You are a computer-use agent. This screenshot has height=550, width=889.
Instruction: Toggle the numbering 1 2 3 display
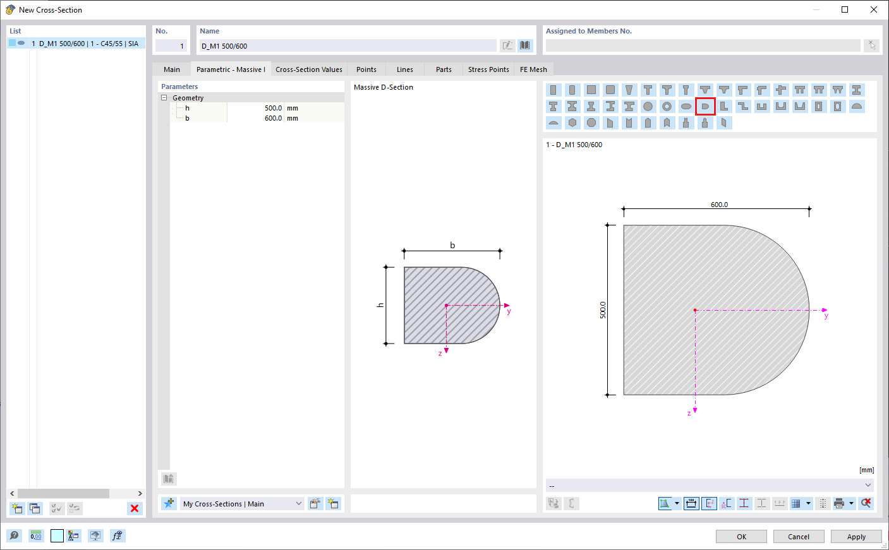(x=780, y=503)
